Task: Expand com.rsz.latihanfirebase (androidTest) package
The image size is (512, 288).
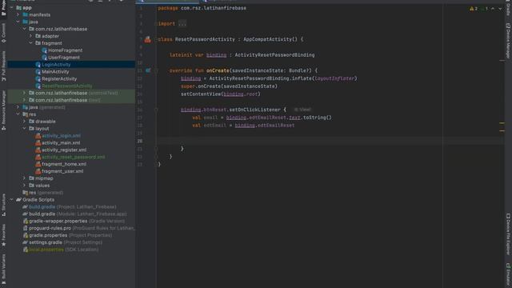Action: coord(25,93)
